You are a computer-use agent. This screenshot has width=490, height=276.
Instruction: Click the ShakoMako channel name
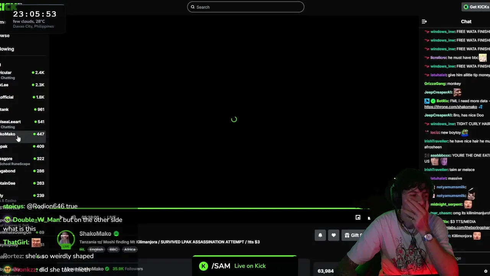click(x=95, y=233)
